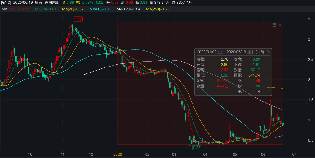Viewport: 315px width, 158px height.
Task: Click the 2020 label on time axis
Action: coord(117,155)
